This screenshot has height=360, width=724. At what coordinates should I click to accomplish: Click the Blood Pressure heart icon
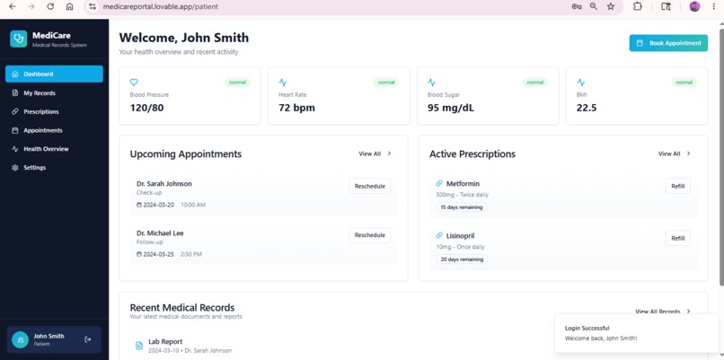tap(134, 83)
